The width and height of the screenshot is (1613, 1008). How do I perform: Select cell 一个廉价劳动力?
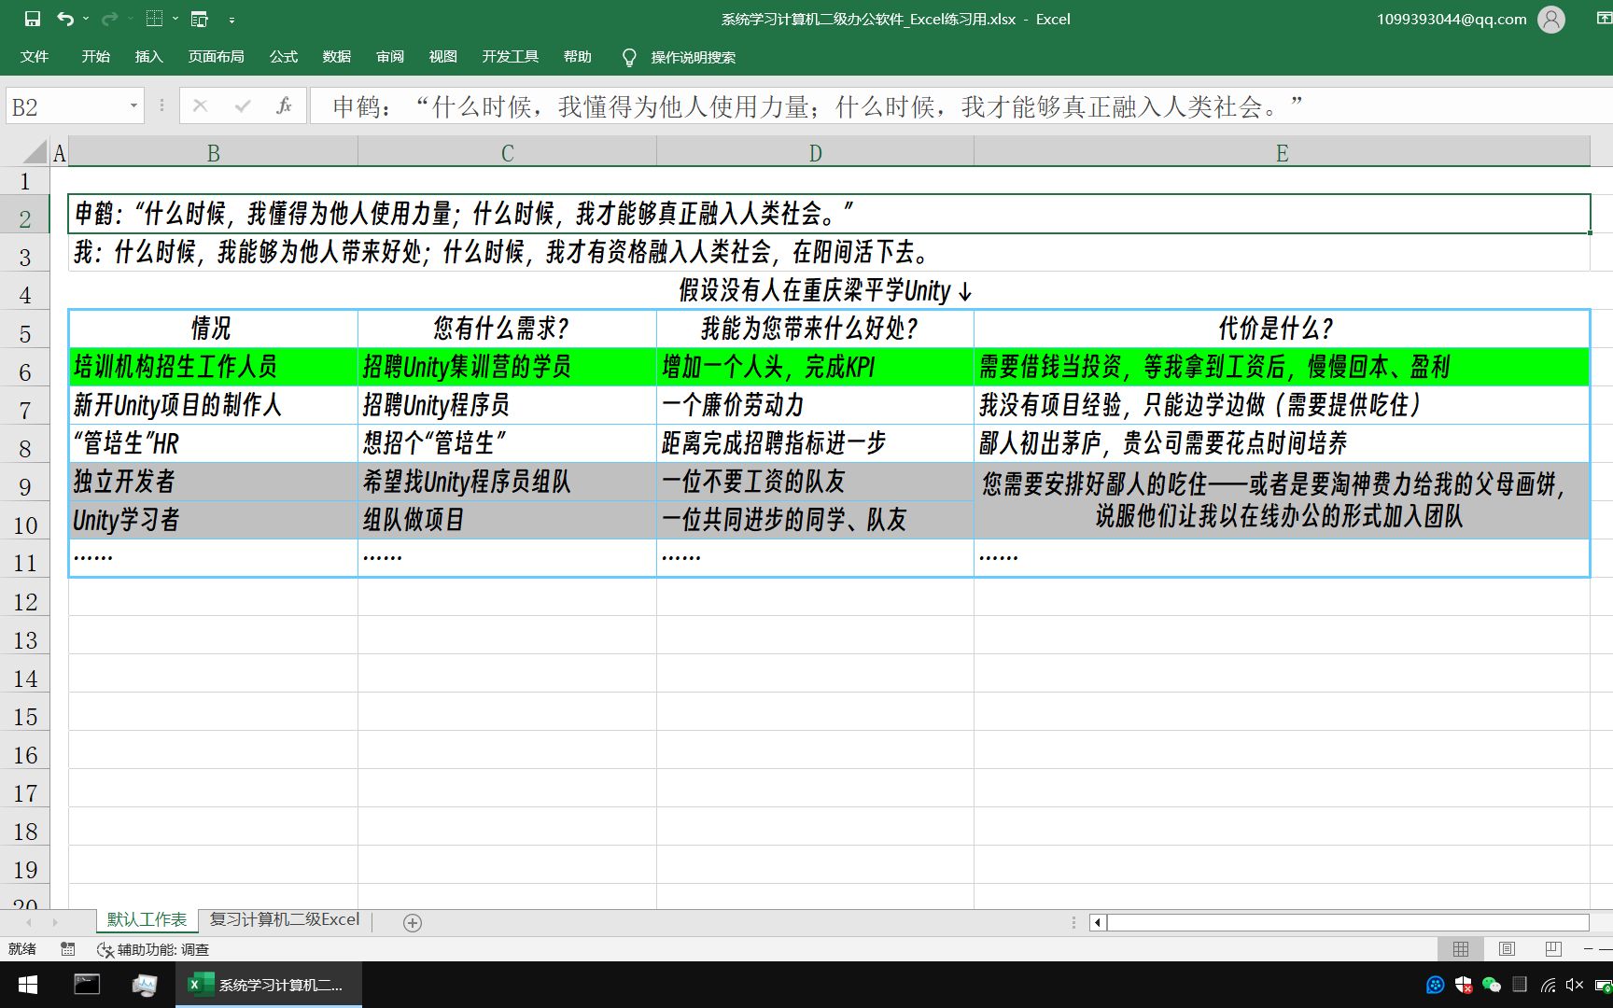815,405
